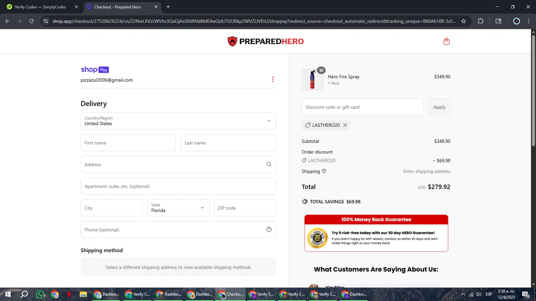Click the First name field
This screenshot has height=301, width=536.
pyautogui.click(x=128, y=143)
